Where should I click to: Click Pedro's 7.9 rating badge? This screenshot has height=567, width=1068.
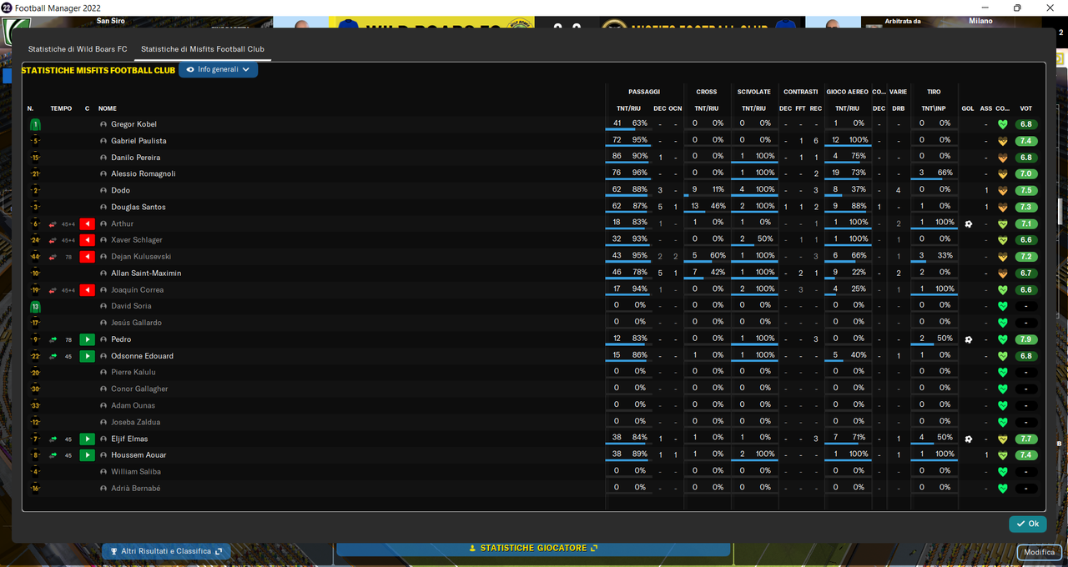point(1026,339)
